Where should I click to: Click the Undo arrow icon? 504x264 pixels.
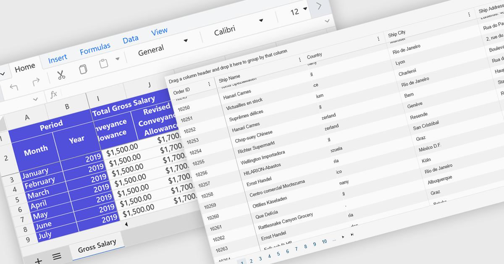click(x=14, y=87)
